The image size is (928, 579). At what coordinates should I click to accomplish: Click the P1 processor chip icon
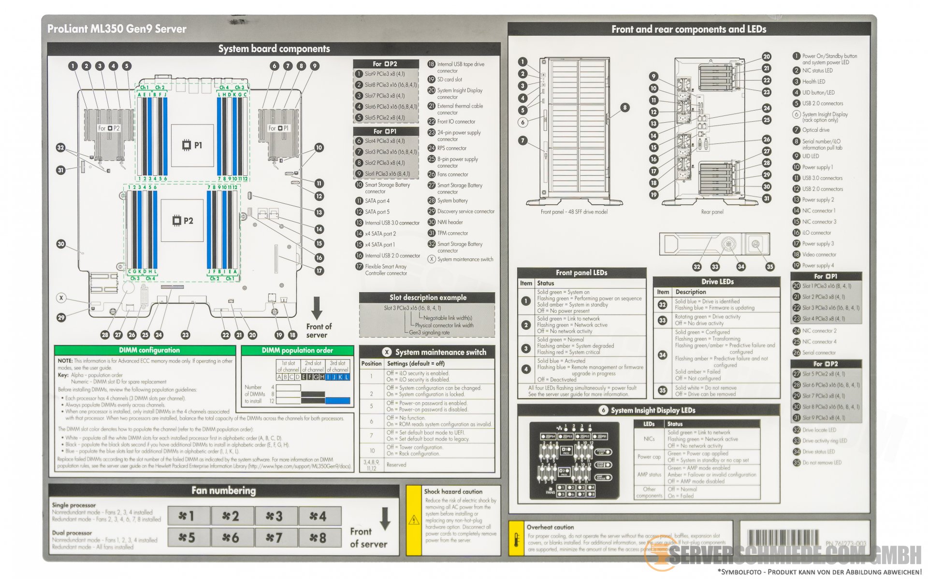[x=186, y=145]
